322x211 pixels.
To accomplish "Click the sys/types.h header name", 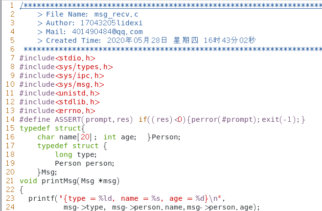I will tap(84, 67).
